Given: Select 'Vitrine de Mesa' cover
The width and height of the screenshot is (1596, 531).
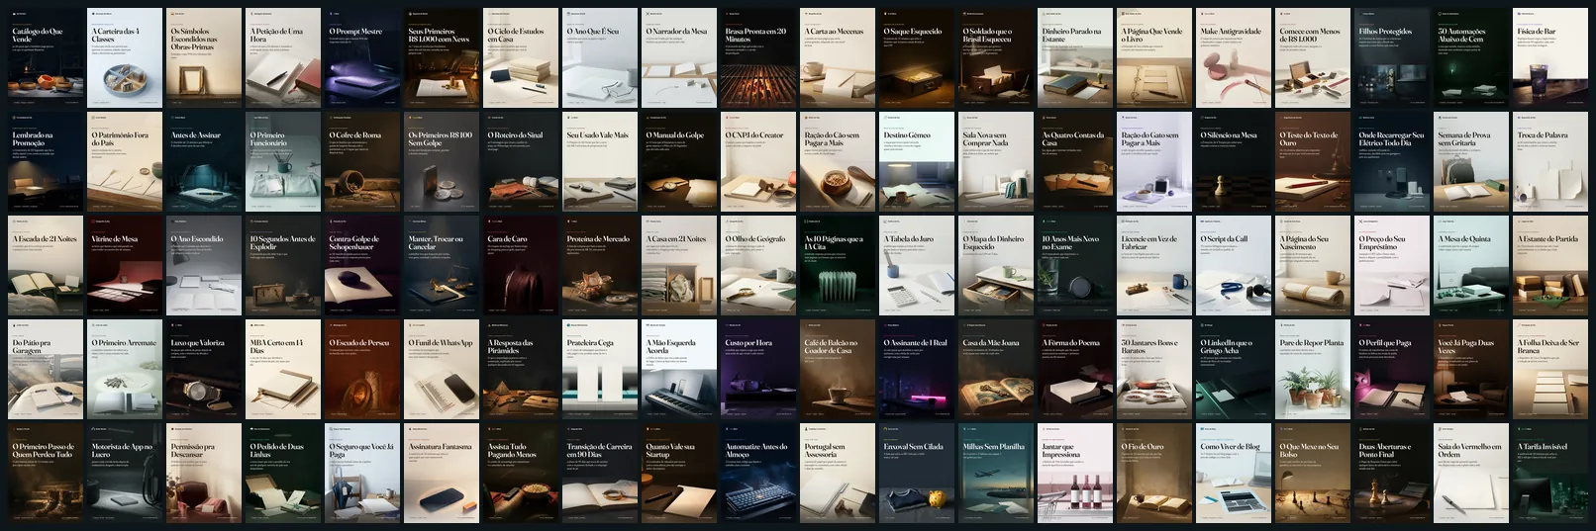Looking at the screenshot, I should [124, 266].
